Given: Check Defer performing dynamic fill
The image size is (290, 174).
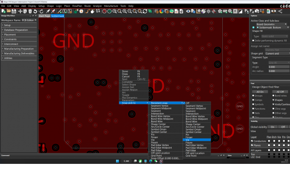Looking at the screenshot, I should tap(253, 41).
